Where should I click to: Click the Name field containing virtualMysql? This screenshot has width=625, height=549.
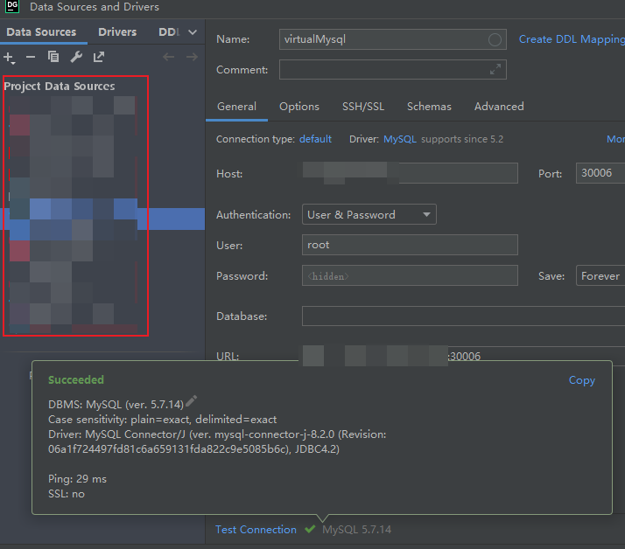pyautogui.click(x=393, y=39)
